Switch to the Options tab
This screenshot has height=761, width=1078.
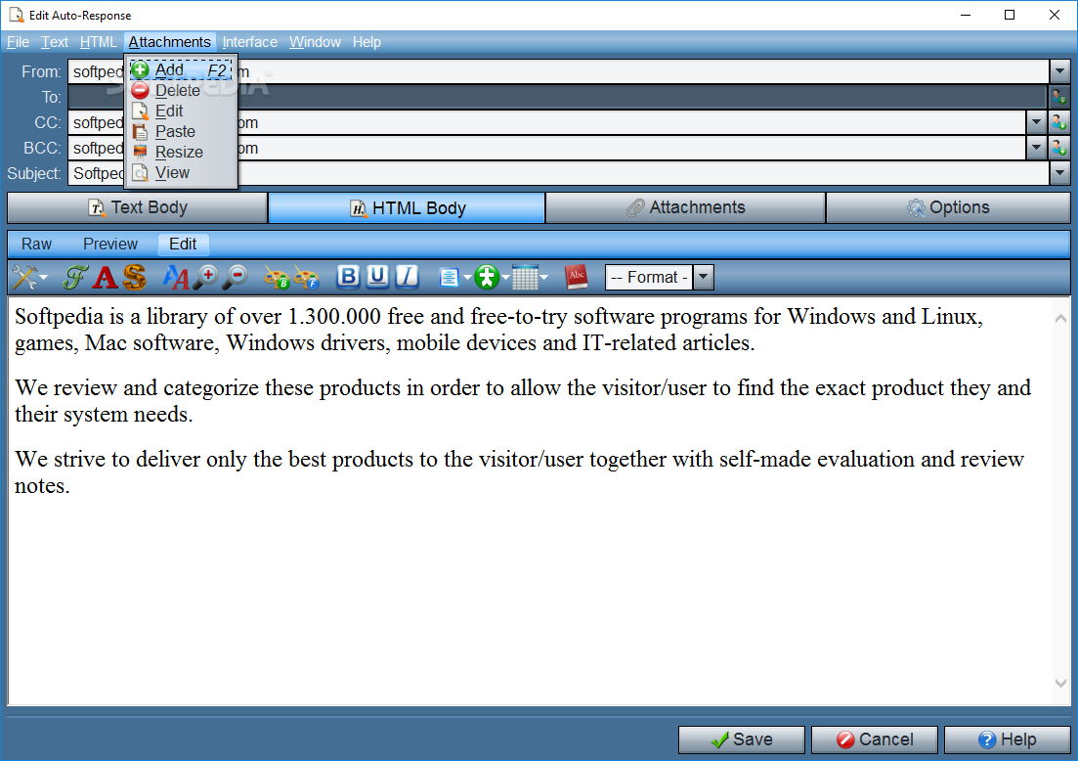948,207
